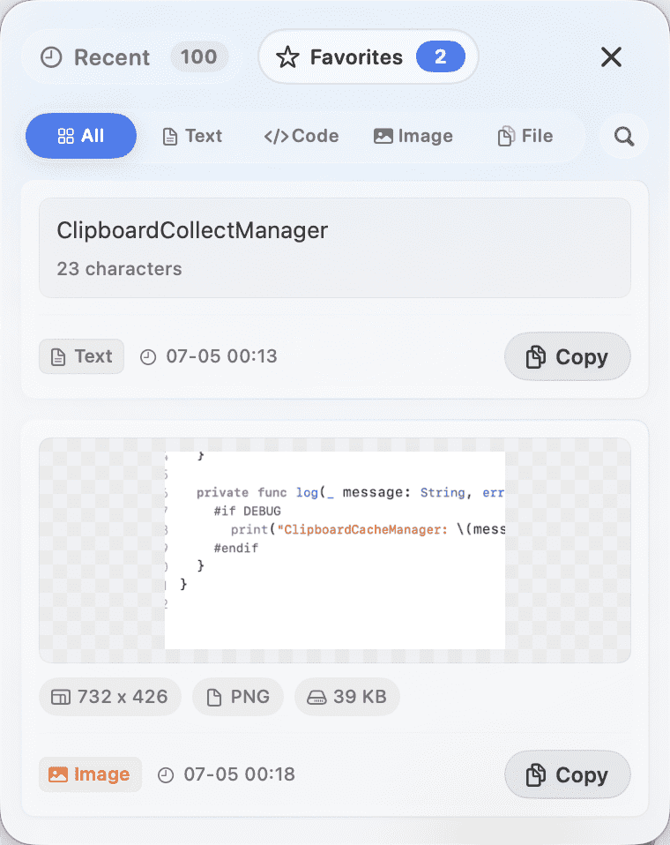The width and height of the screenshot is (670, 845).
Task: Filter clipboard items by Image
Action: [x=413, y=136]
